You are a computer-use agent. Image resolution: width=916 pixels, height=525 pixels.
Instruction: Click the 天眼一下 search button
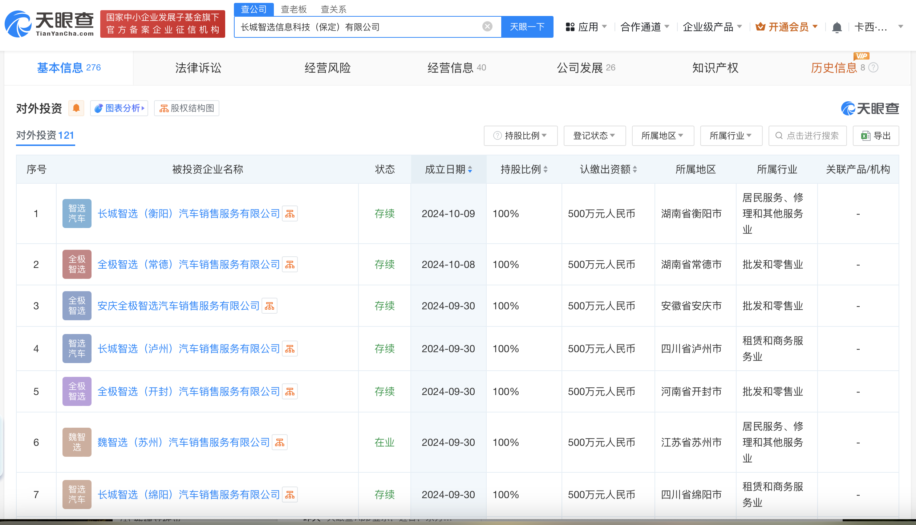(527, 27)
